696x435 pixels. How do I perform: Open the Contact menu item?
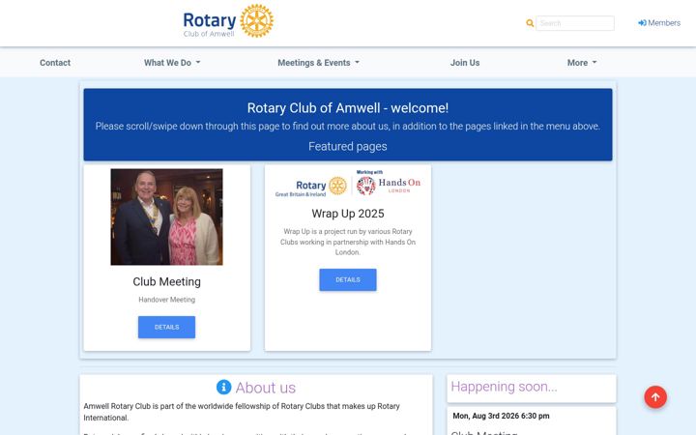coord(55,63)
